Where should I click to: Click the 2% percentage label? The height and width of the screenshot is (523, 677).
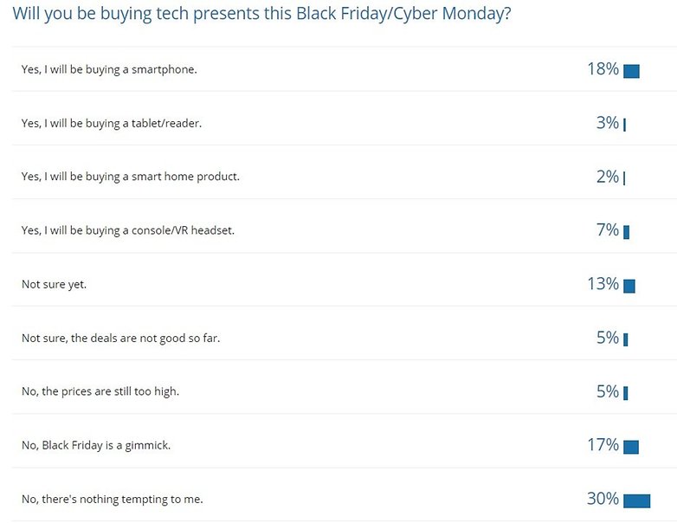click(608, 177)
